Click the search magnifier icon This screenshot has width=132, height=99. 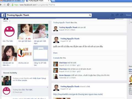(90, 15)
